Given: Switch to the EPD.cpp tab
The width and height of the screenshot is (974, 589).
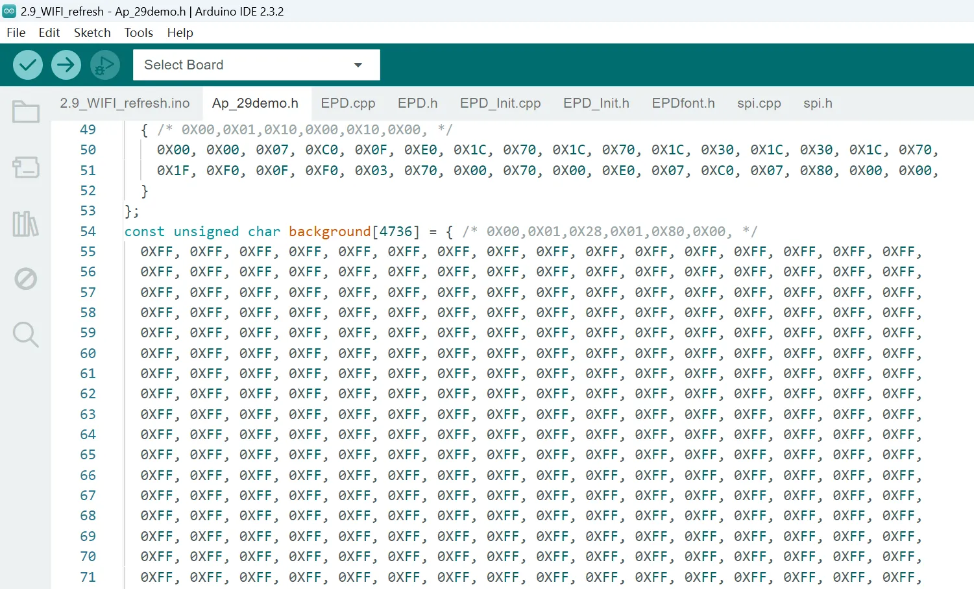Looking at the screenshot, I should tap(348, 103).
